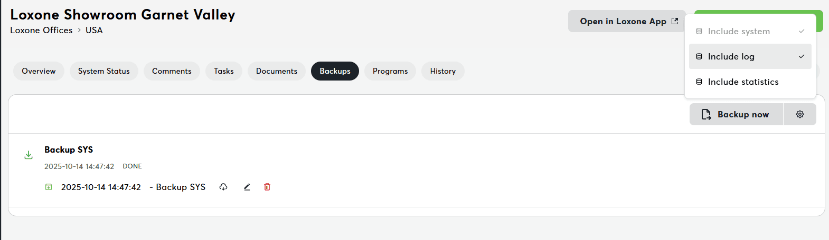This screenshot has width=829, height=240.
Task: Open backup settings with the gear icon
Action: point(800,114)
